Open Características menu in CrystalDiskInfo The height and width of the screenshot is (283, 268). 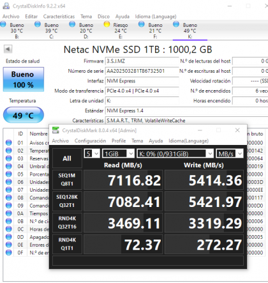pos(59,17)
